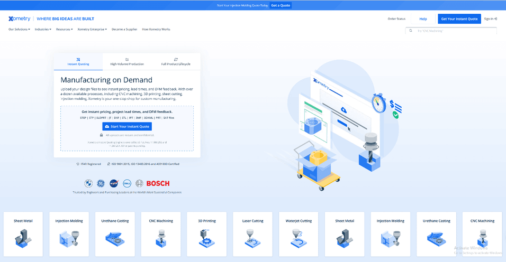
Task: Click Get a Quote in the top banner
Action: [281, 5]
